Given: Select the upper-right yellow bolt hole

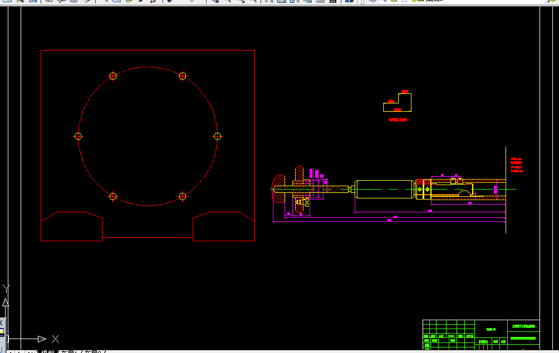Looking at the screenshot, I should tap(183, 76).
